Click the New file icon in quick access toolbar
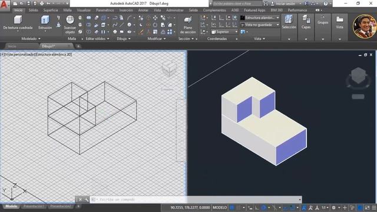The height and width of the screenshot is (212, 377). (x=15, y=4)
